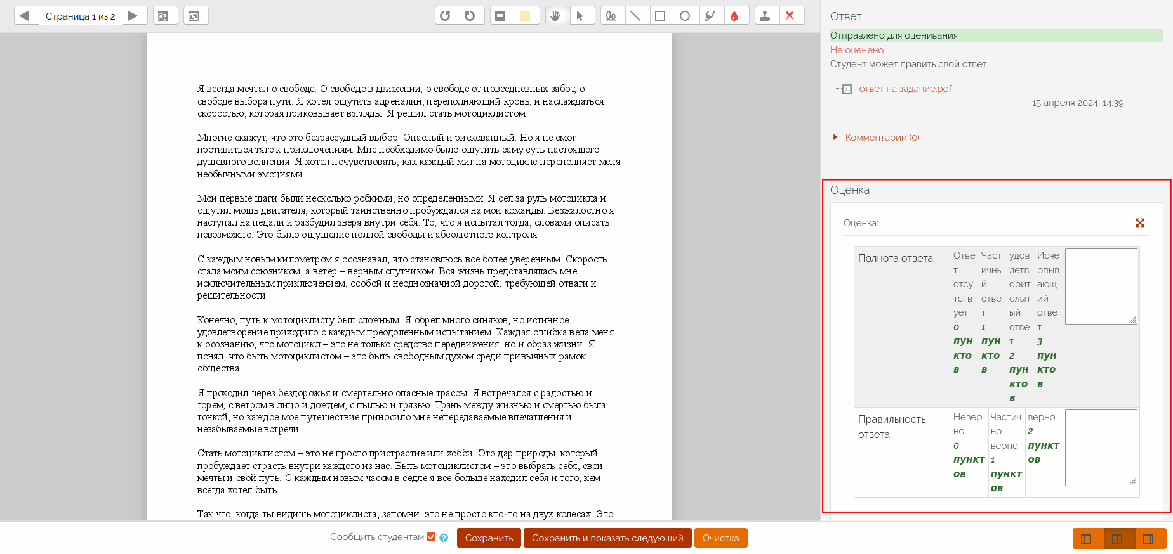This screenshot has height=554, width=1173.
Task: Click the remark field for 'Правильность ответа'
Action: pos(1101,448)
